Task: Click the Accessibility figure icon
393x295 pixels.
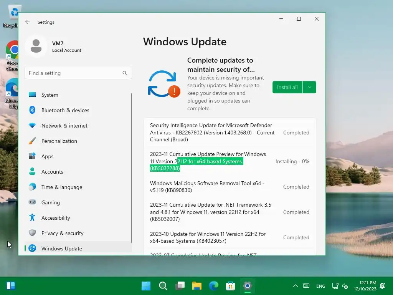Action: click(x=32, y=217)
